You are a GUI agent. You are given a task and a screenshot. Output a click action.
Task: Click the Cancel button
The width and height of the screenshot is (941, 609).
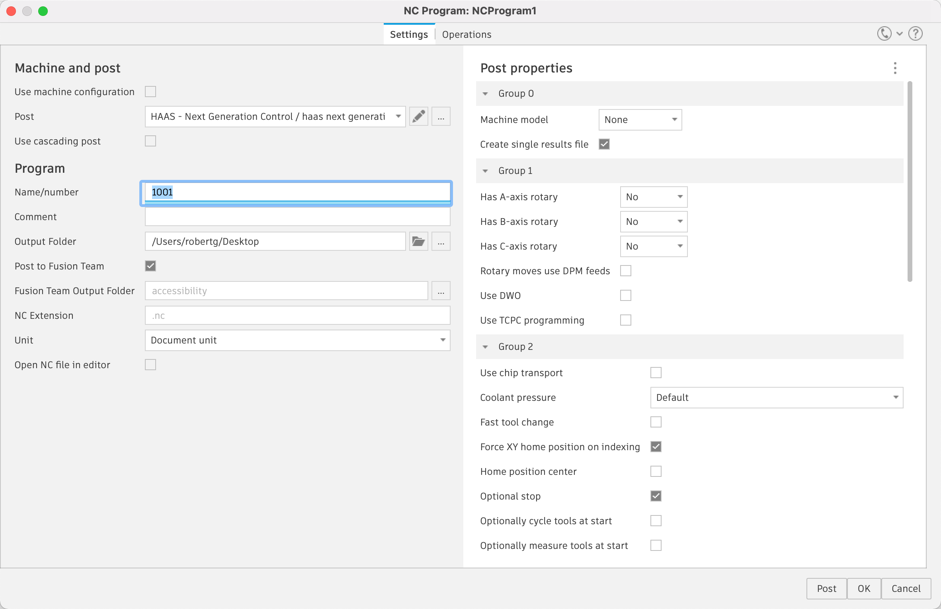906,589
